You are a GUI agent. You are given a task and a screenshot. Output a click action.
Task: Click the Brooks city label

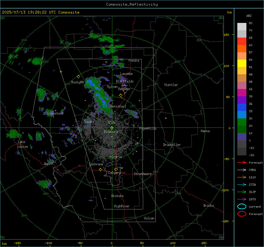coord(209,206)
